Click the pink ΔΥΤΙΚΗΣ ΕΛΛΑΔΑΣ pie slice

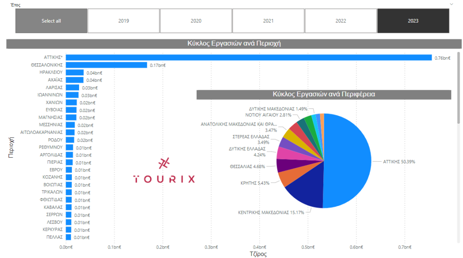pyautogui.click(x=283, y=153)
